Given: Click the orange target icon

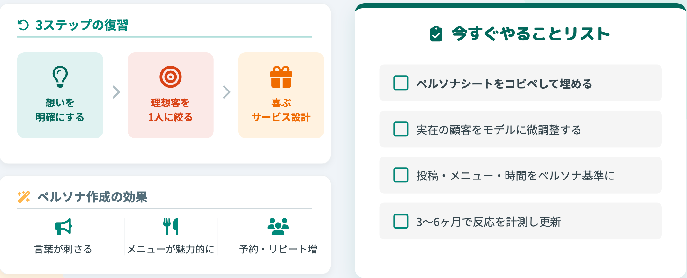Looking at the screenshot, I should [171, 77].
